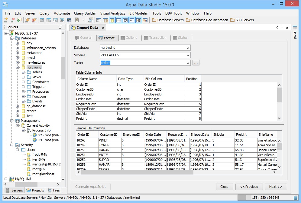Click the Servers panel restore icon

(x=60, y=27)
